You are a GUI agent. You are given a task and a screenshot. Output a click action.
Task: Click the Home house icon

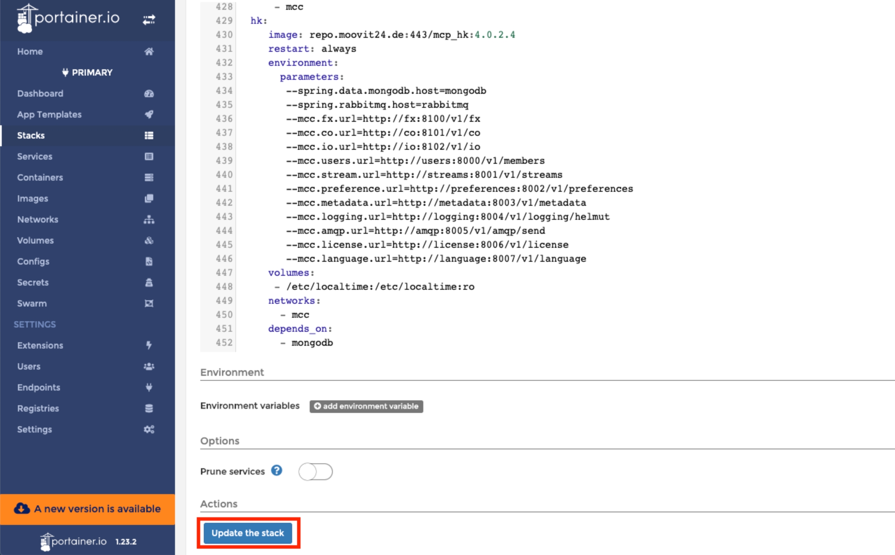pyautogui.click(x=149, y=52)
